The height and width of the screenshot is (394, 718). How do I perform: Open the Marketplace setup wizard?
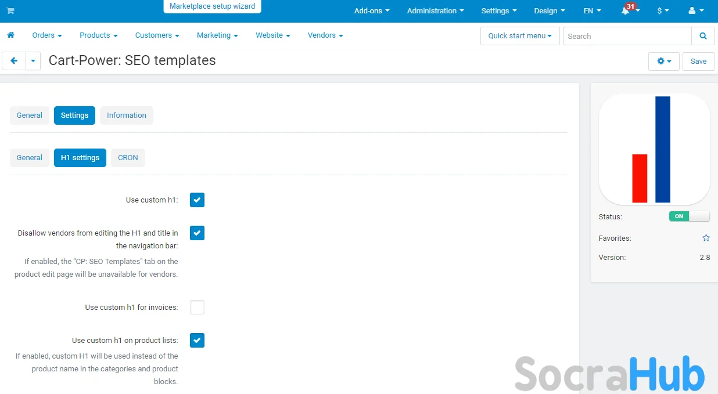pyautogui.click(x=212, y=6)
